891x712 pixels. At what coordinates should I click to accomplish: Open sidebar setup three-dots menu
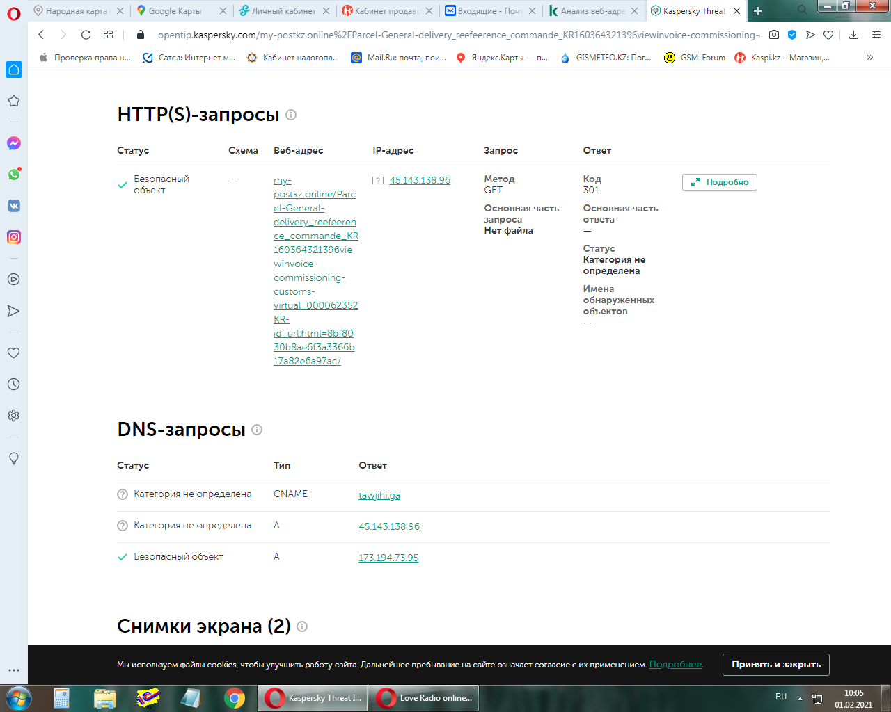14,670
